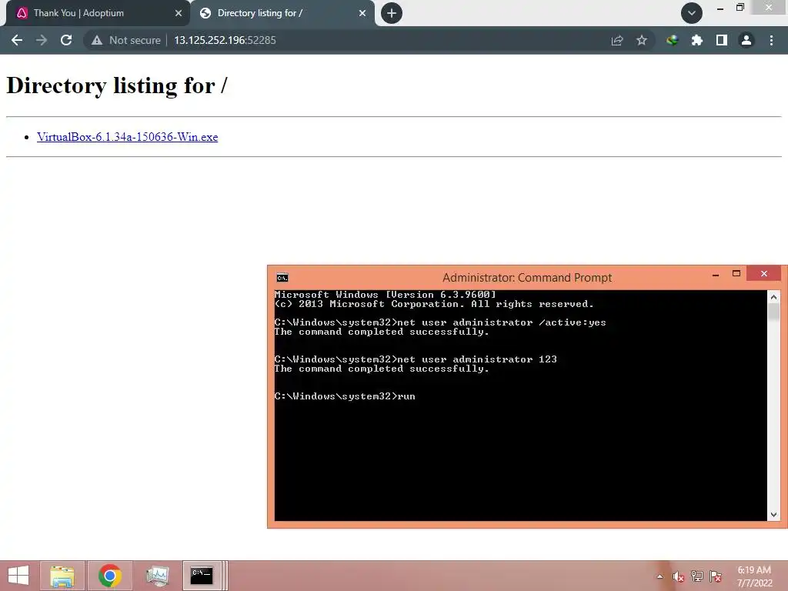
Task: Open the network tray icon
Action: [x=697, y=576]
